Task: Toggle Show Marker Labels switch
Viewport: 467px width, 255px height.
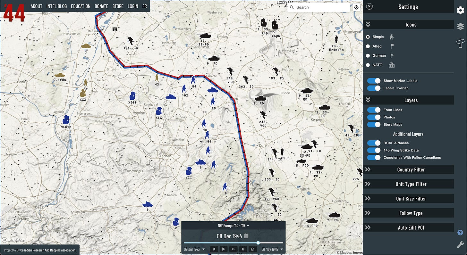Action: (x=374, y=81)
